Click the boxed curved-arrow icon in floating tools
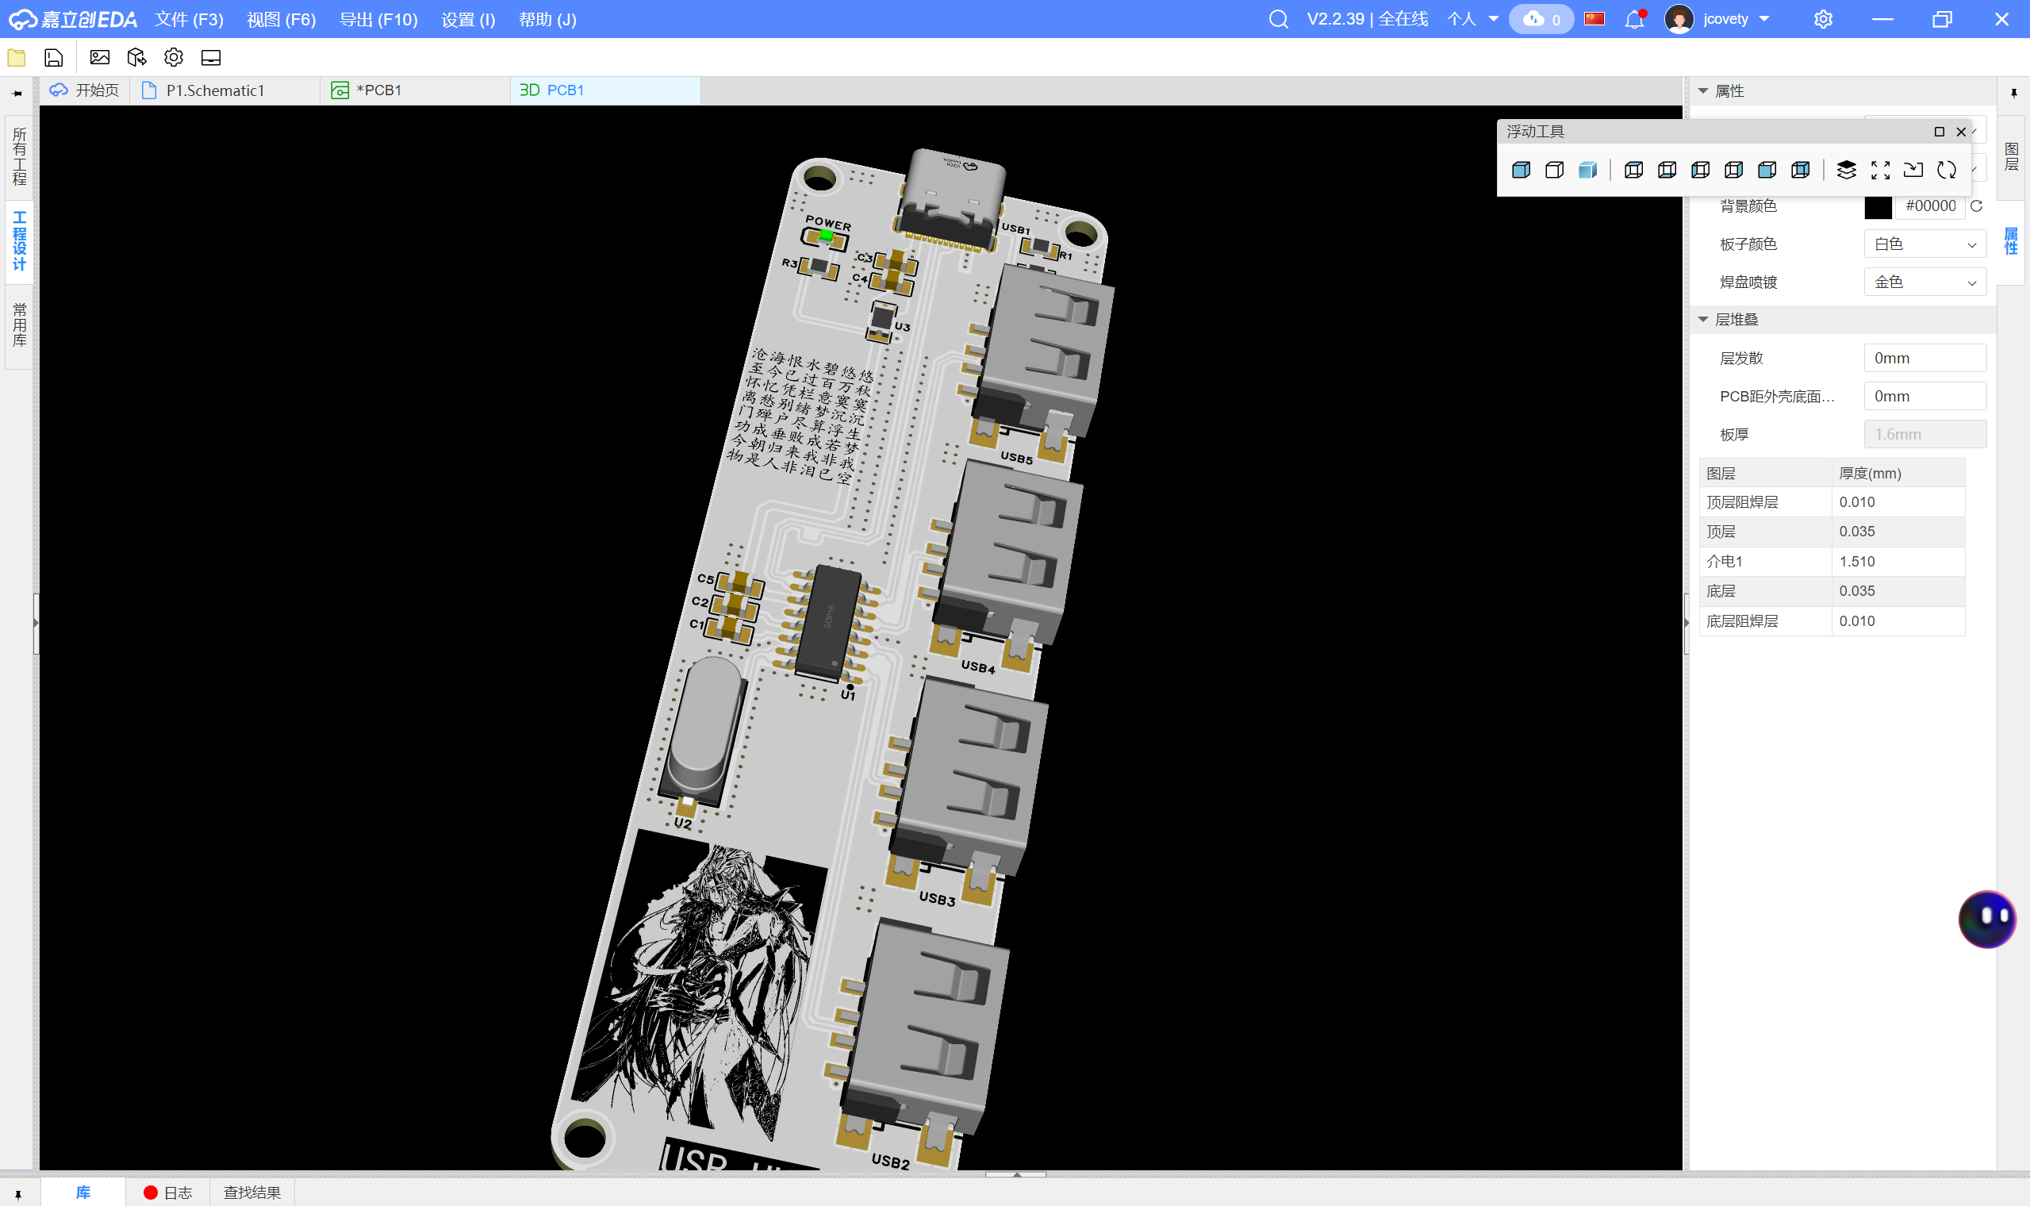The image size is (2030, 1206). [1913, 170]
